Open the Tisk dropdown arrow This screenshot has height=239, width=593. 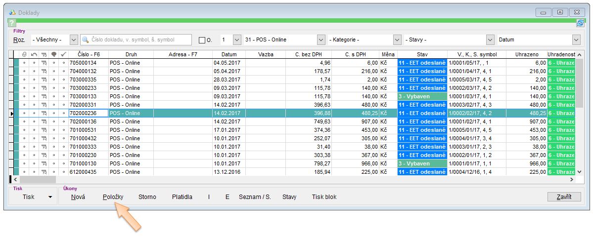click(x=50, y=197)
